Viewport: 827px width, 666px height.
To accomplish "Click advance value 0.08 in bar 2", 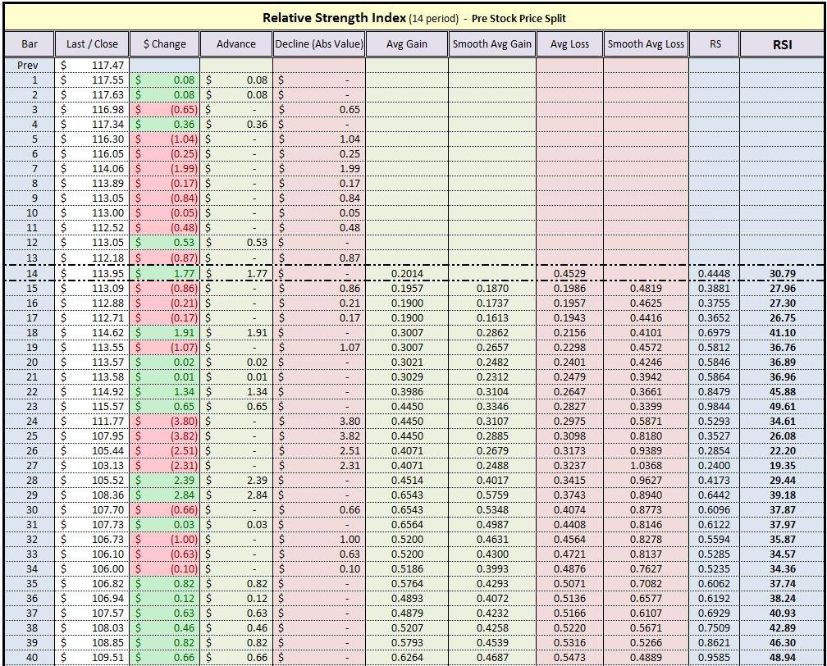I will (x=235, y=95).
